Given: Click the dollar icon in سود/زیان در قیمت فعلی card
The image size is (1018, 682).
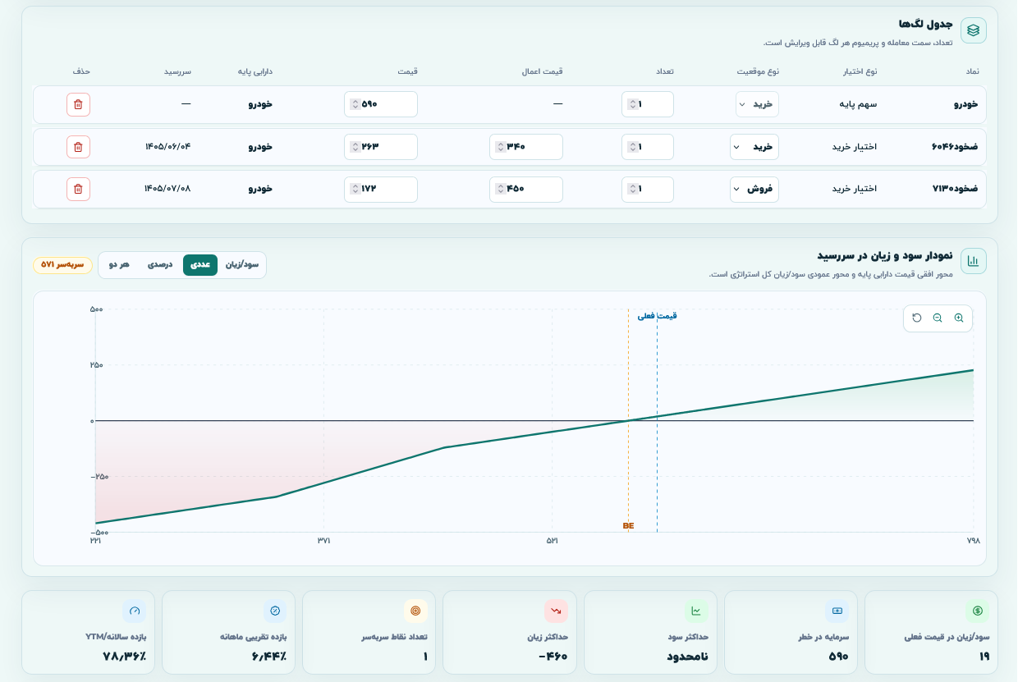Looking at the screenshot, I should point(978,611).
